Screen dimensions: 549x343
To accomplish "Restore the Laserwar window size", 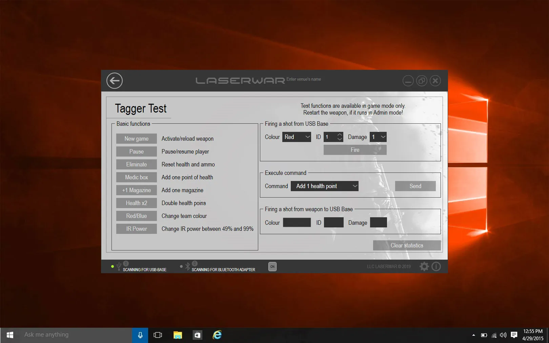I will tap(422, 81).
